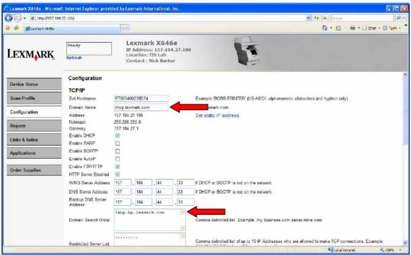The width and height of the screenshot is (411, 255).
Task: Click the page vertical scrollbar up arrow
Action: click(406, 75)
